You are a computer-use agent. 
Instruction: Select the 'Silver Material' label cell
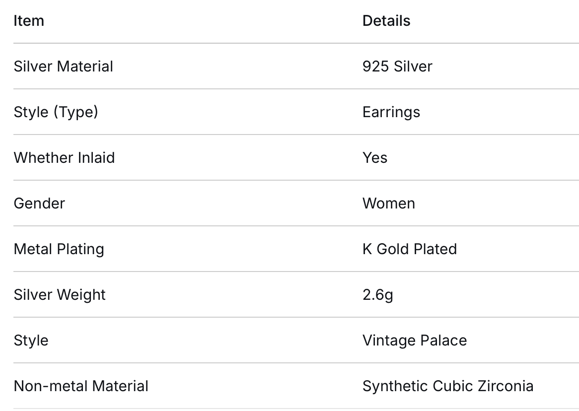64,67
